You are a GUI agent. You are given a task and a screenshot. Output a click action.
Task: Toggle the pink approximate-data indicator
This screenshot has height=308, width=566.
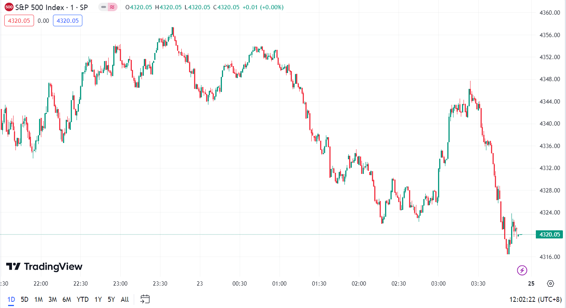pos(112,7)
